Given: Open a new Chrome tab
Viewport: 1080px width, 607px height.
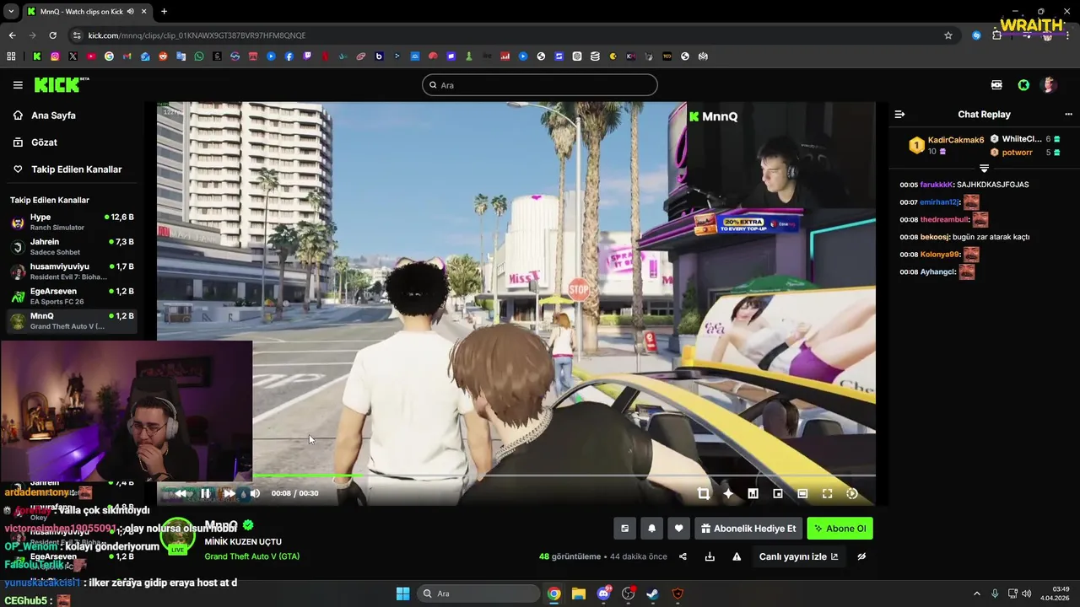Looking at the screenshot, I should tap(164, 12).
